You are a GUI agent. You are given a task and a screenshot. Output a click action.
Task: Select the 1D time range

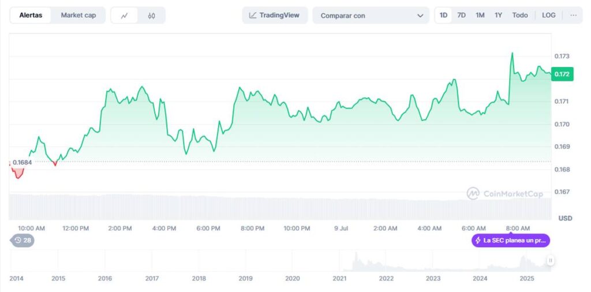[444, 16]
